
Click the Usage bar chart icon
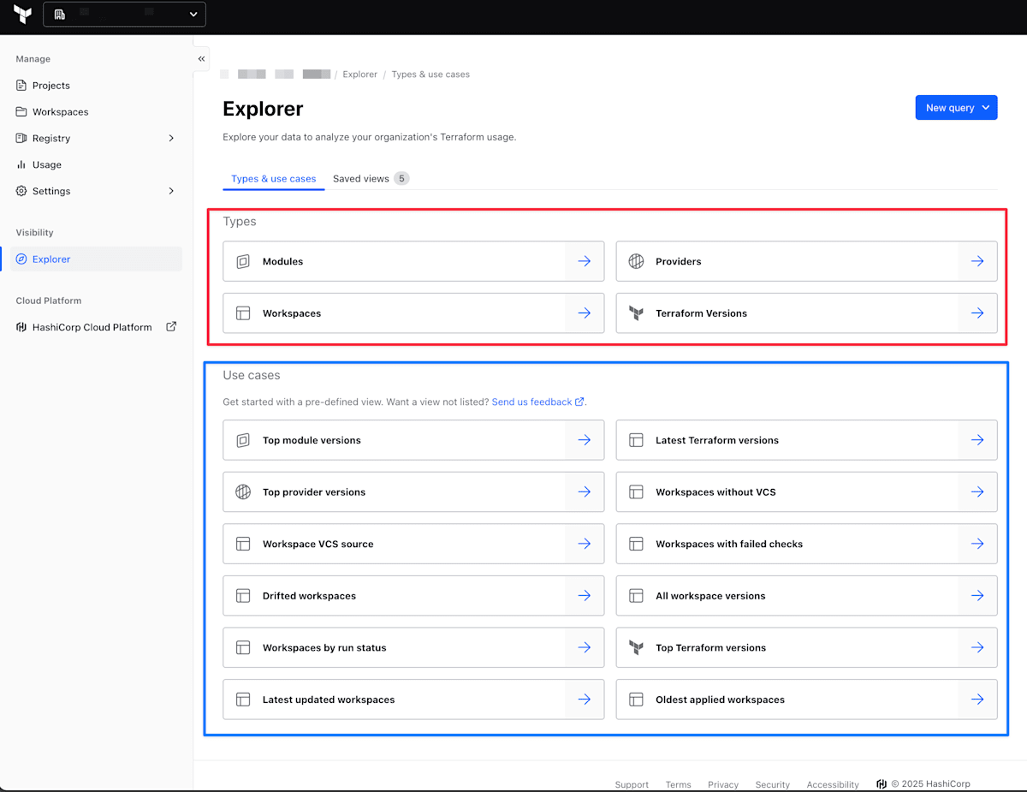pyautogui.click(x=21, y=164)
